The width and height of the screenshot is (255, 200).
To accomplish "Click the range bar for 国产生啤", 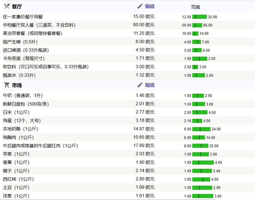I will [x=196, y=42].
